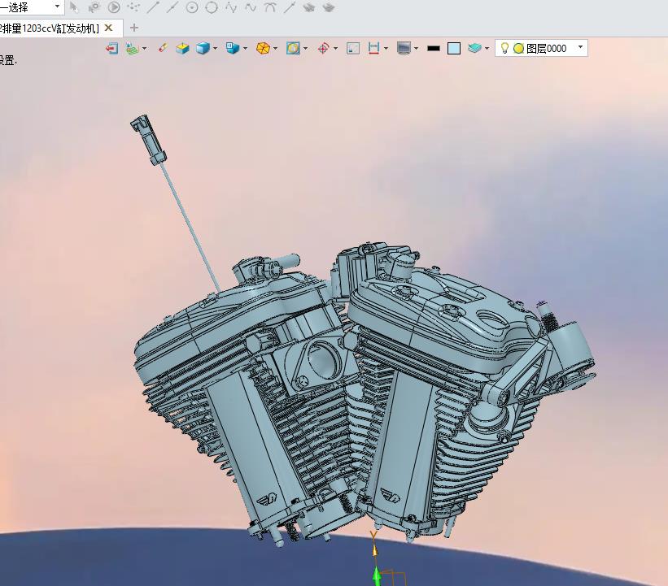Click the yellow ring in blue frame icon
Viewport: 668px width, 586px height.
293,48
